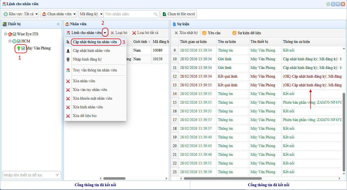Open the Chọn nhân viên dropdown
This screenshot has width=347, height=190.
pyautogui.click(x=59, y=14)
